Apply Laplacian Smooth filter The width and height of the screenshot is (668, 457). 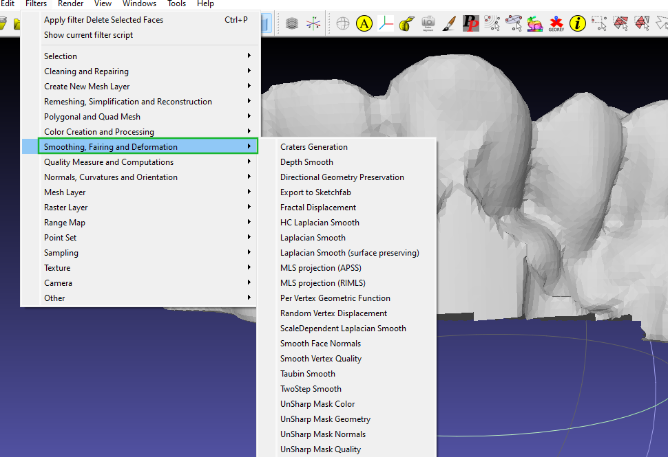point(313,237)
